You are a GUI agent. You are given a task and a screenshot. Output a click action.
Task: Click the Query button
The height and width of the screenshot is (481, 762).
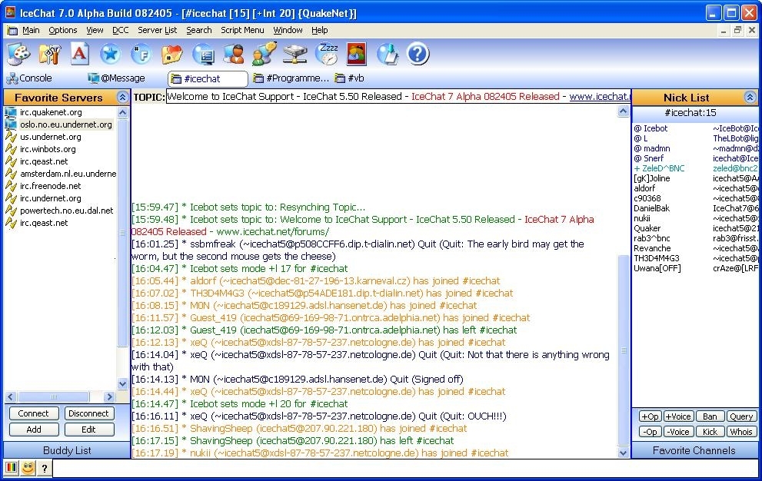pos(741,416)
